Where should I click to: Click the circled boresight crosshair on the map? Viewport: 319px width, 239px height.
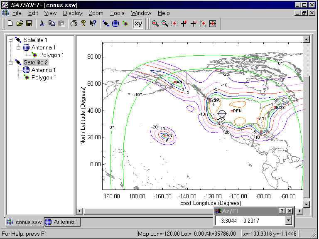(x=222, y=113)
